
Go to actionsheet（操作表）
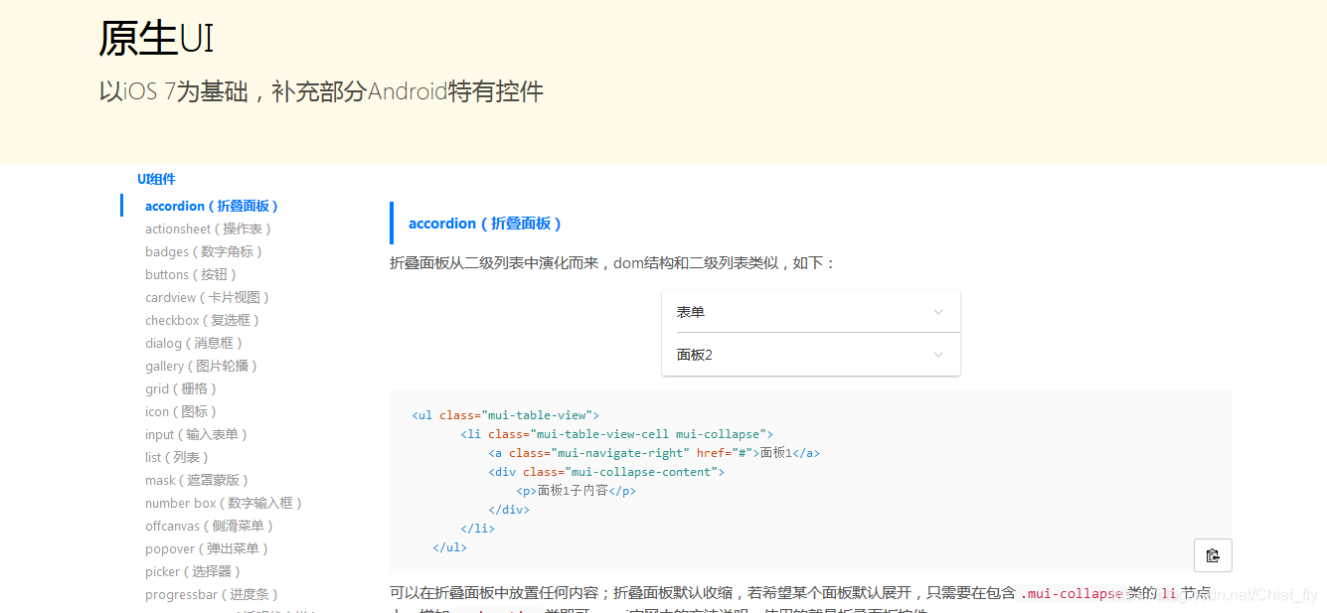click(x=209, y=229)
